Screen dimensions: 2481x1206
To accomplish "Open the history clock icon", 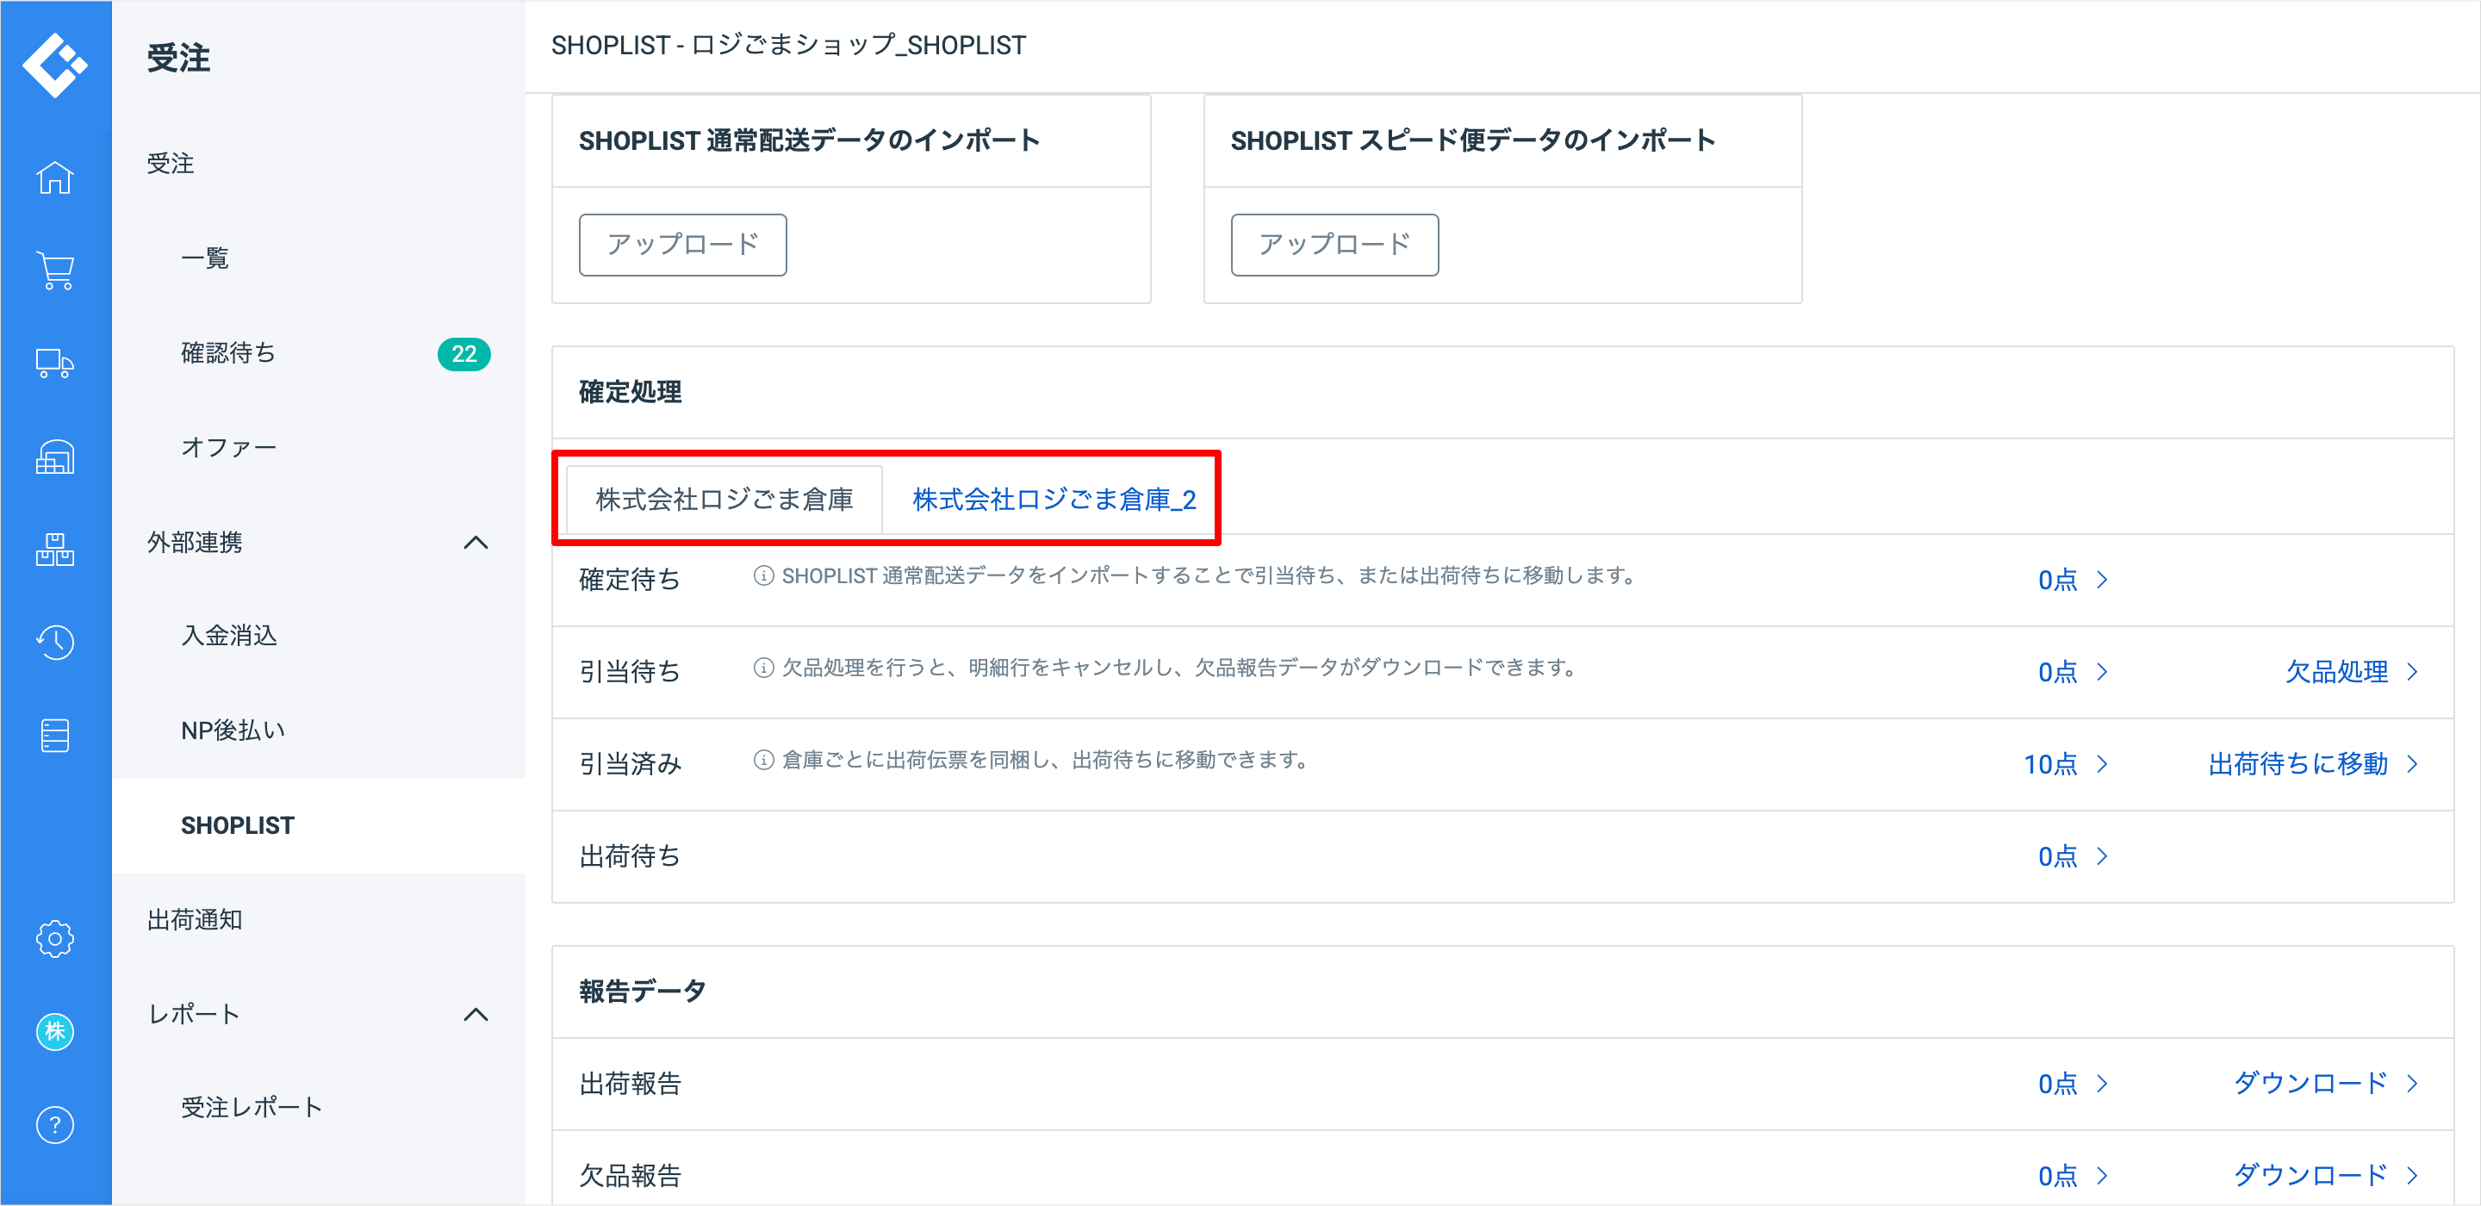I will pos(55,643).
